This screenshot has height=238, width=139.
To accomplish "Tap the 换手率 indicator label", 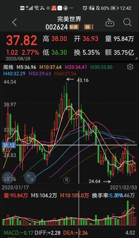I will [100, 195].
